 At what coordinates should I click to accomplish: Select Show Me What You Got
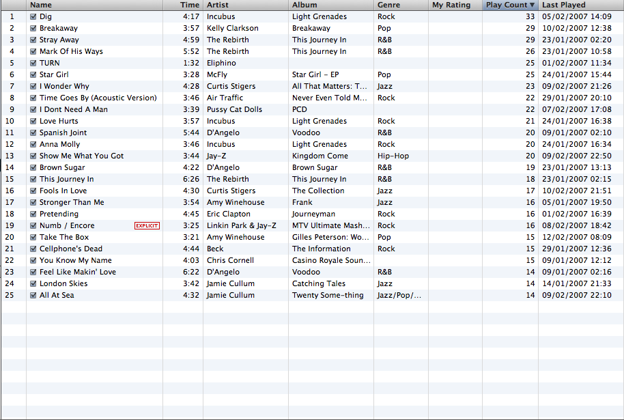coord(81,156)
